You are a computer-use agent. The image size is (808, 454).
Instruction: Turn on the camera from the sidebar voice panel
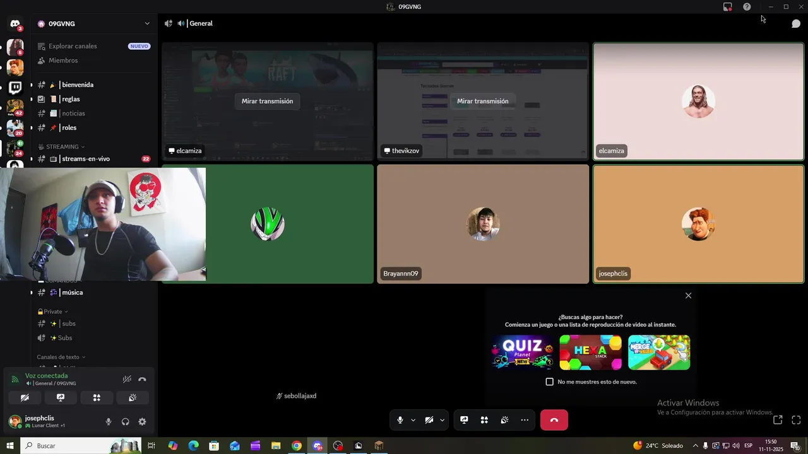click(25, 398)
